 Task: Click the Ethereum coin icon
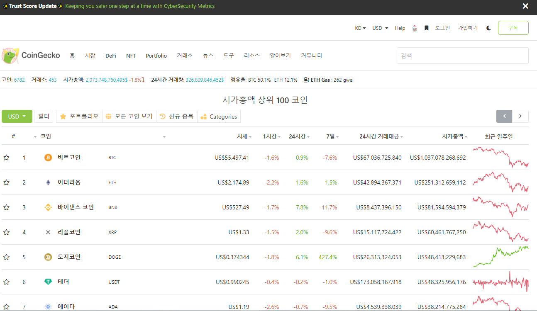48,182
